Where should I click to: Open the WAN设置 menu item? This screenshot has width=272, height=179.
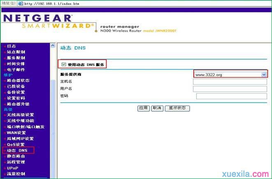click(x=16, y=133)
